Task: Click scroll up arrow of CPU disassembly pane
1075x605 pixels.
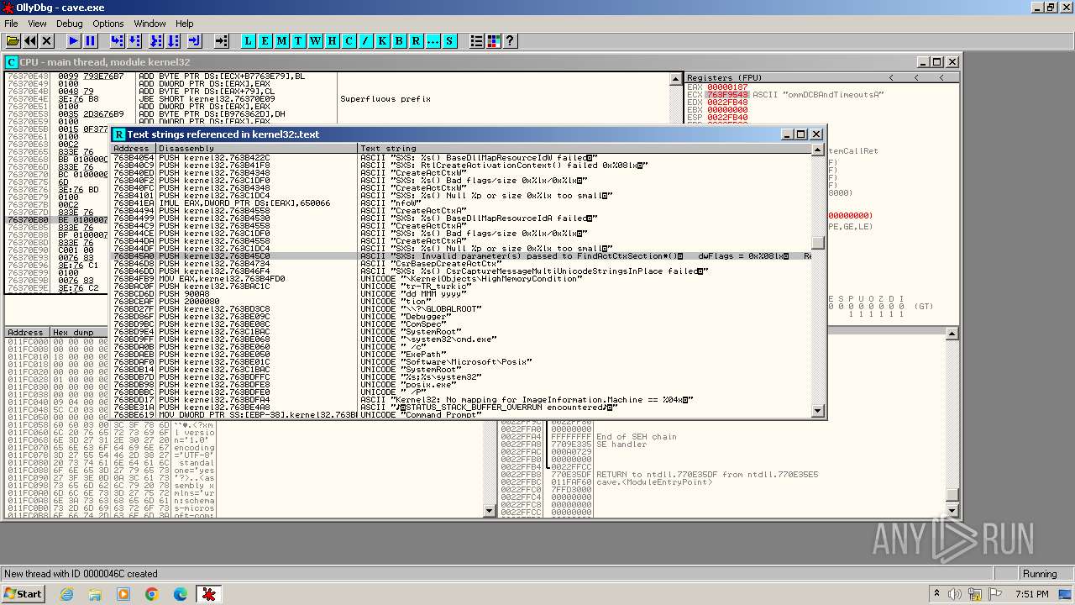Action: 676,79
